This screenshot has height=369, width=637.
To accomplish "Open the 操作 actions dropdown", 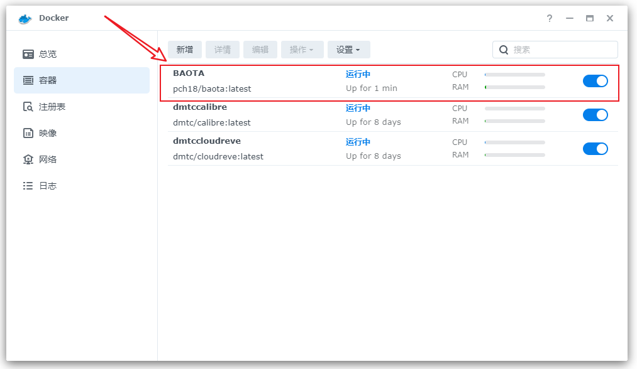I will point(302,50).
